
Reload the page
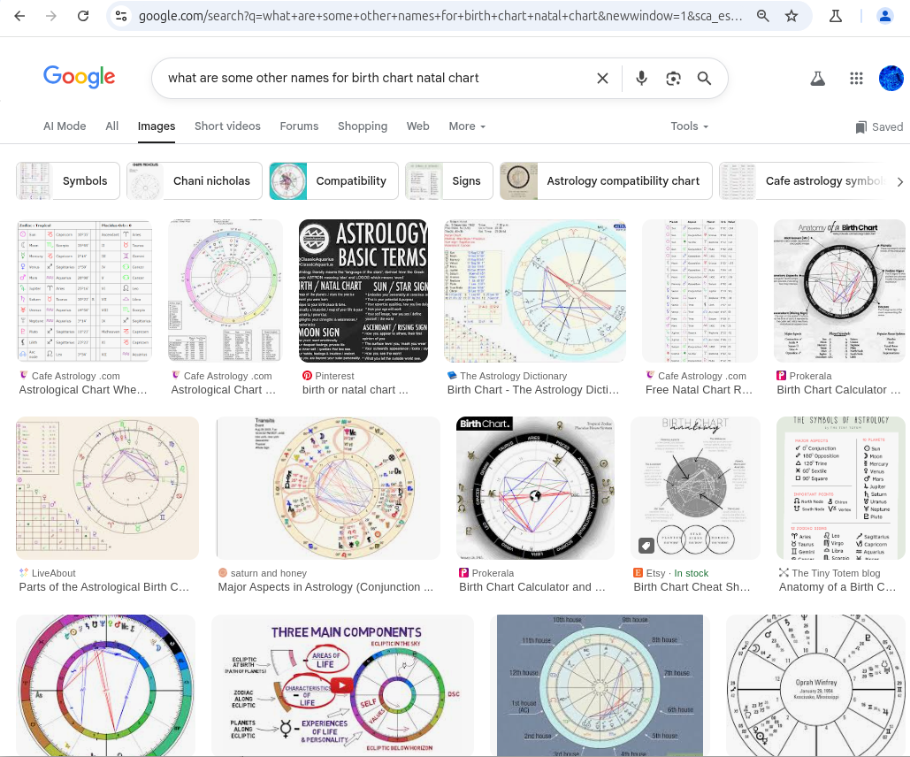pos(84,15)
